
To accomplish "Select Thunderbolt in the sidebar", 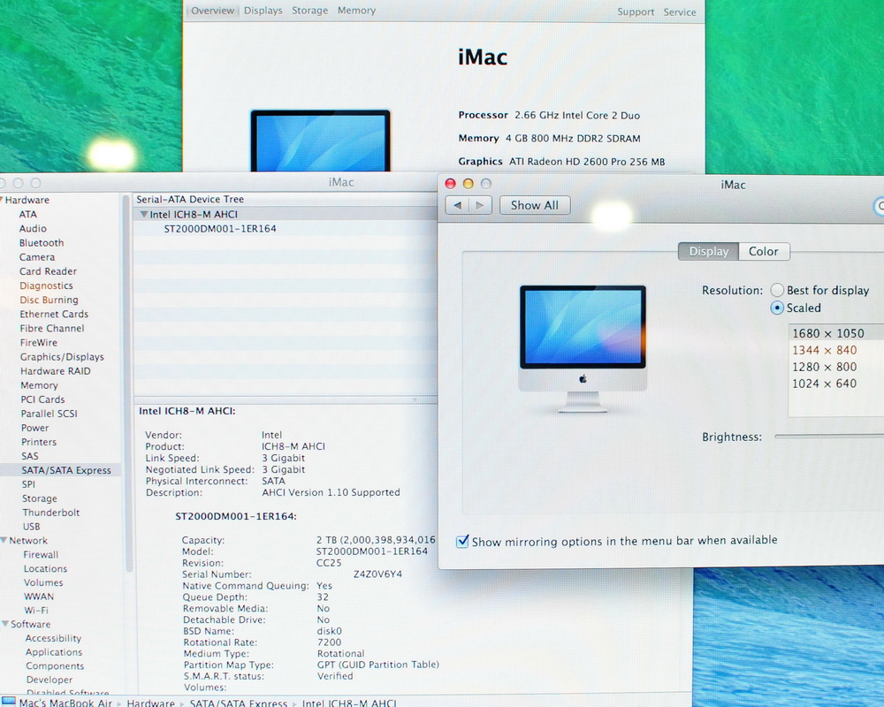I will 50,513.
